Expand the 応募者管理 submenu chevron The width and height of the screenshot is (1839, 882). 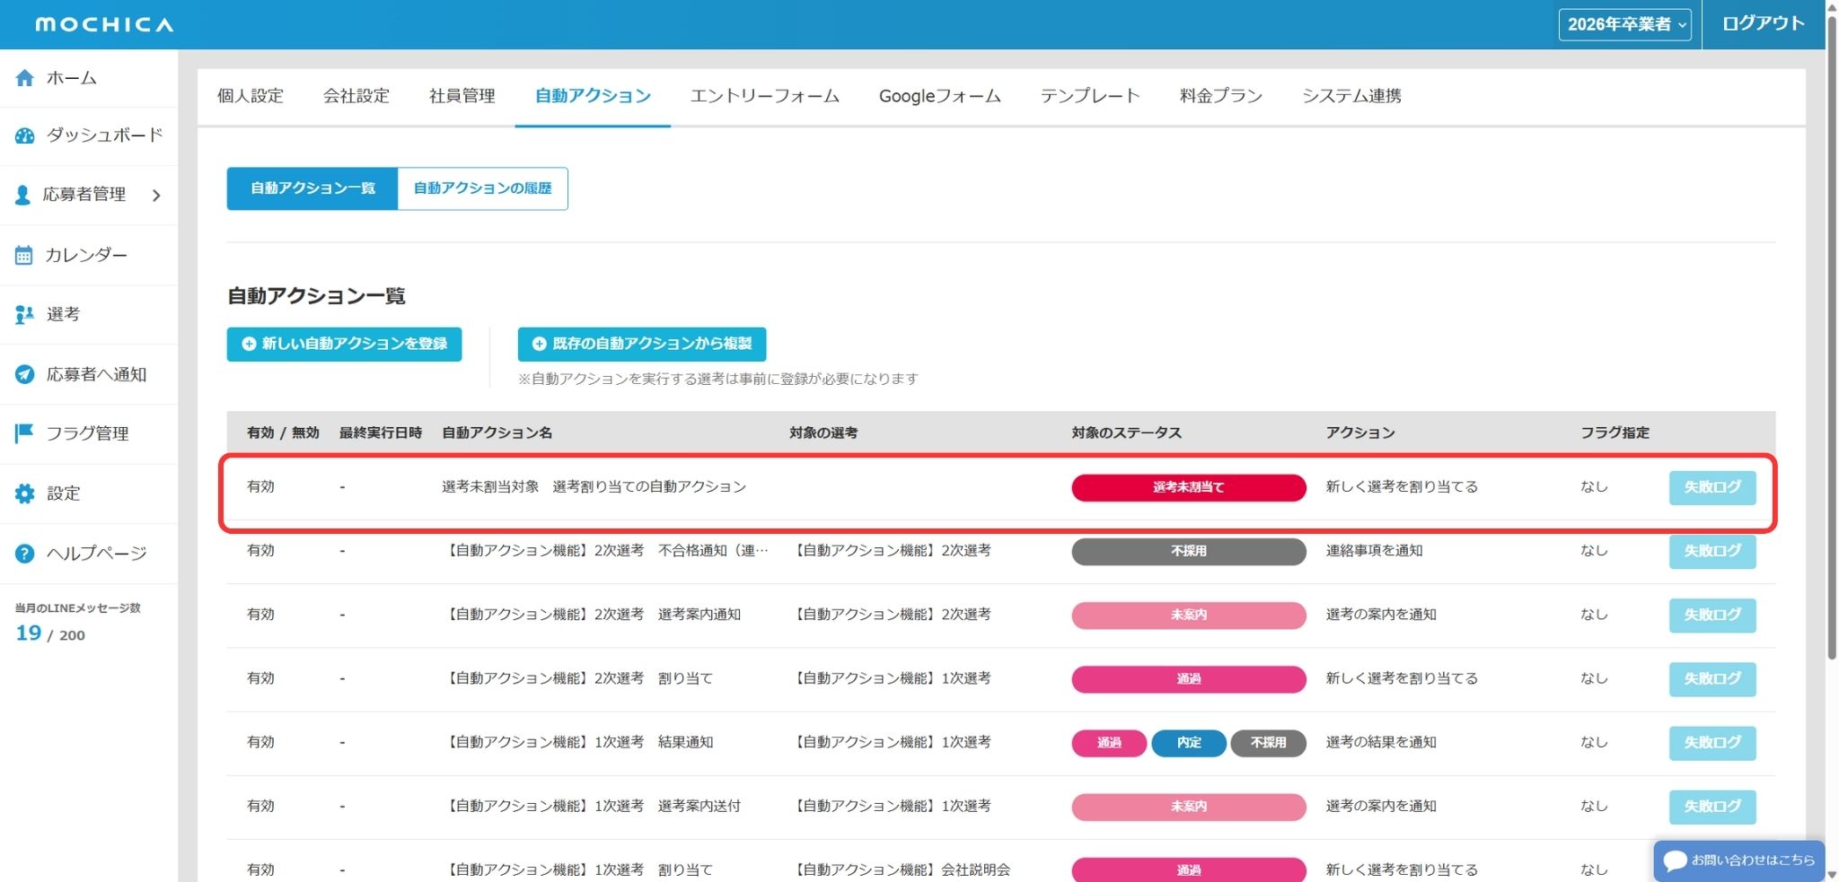(x=156, y=195)
